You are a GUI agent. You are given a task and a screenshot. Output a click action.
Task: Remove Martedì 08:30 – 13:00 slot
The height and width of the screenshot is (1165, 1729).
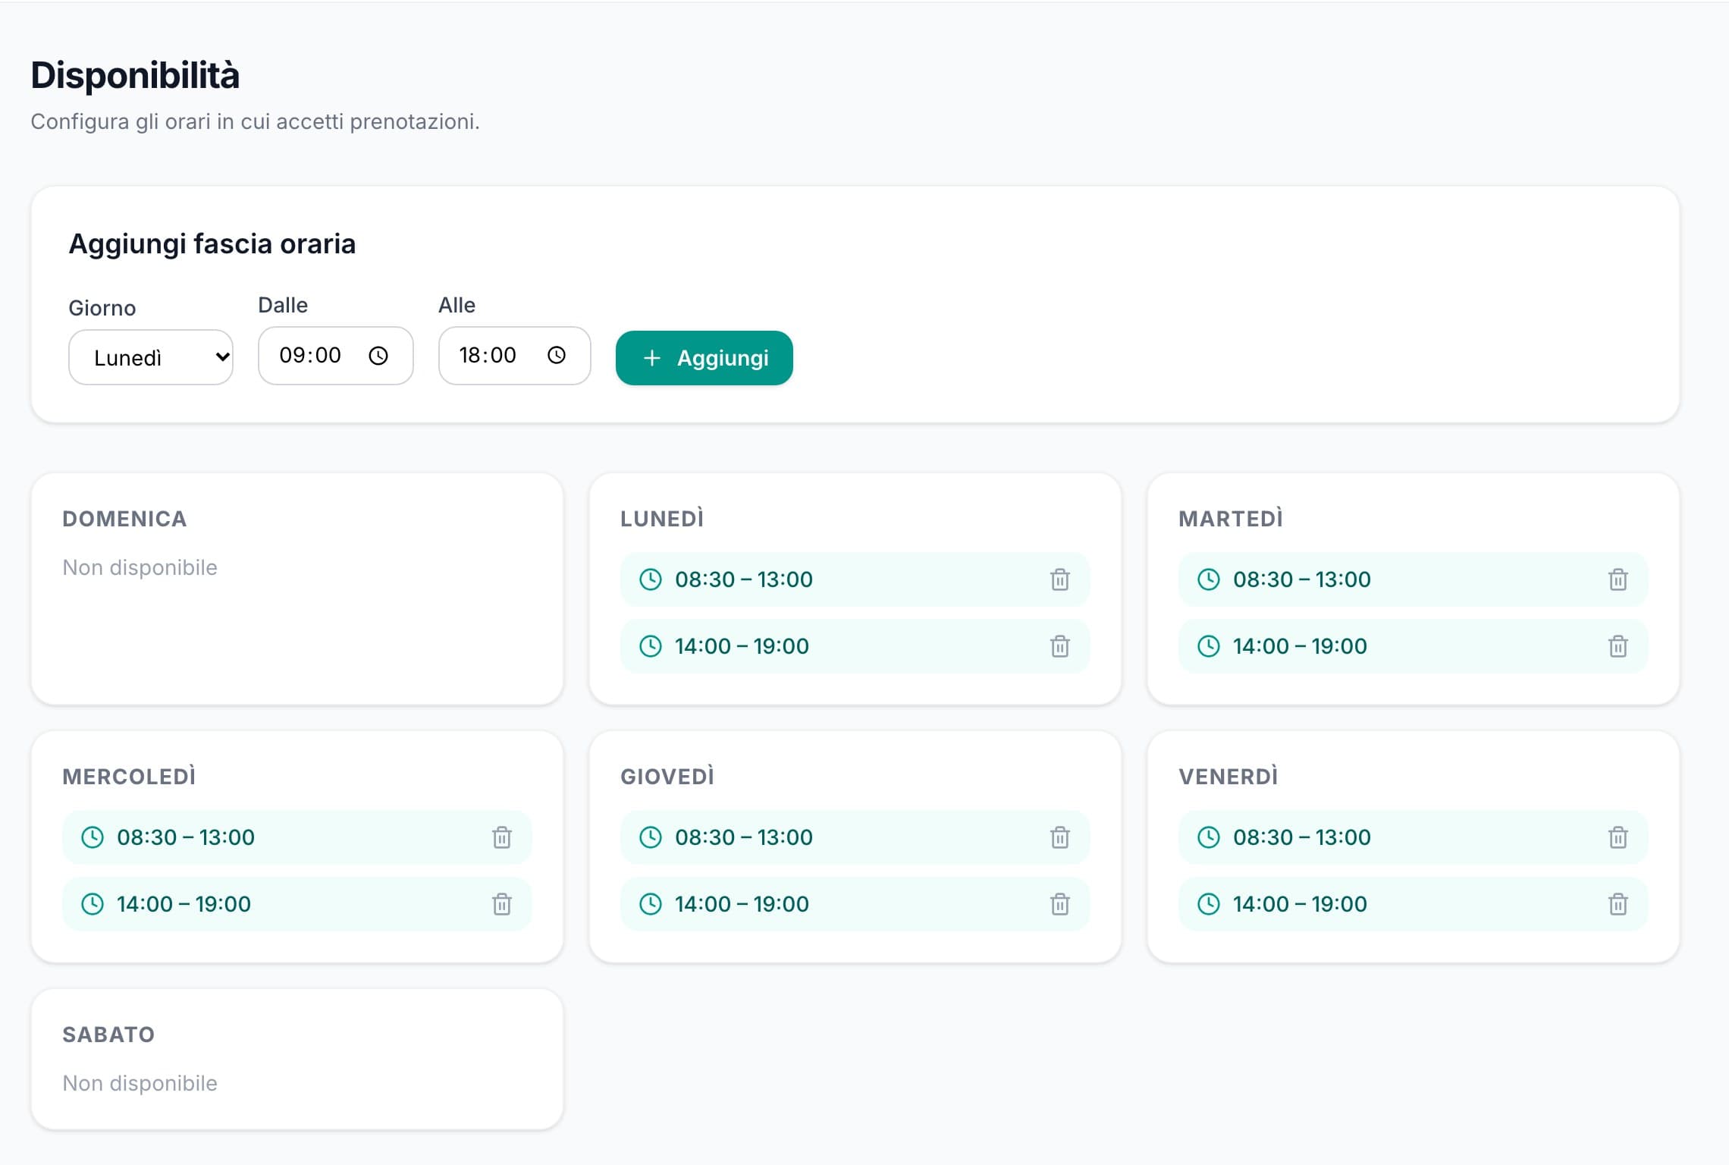pyautogui.click(x=1618, y=579)
